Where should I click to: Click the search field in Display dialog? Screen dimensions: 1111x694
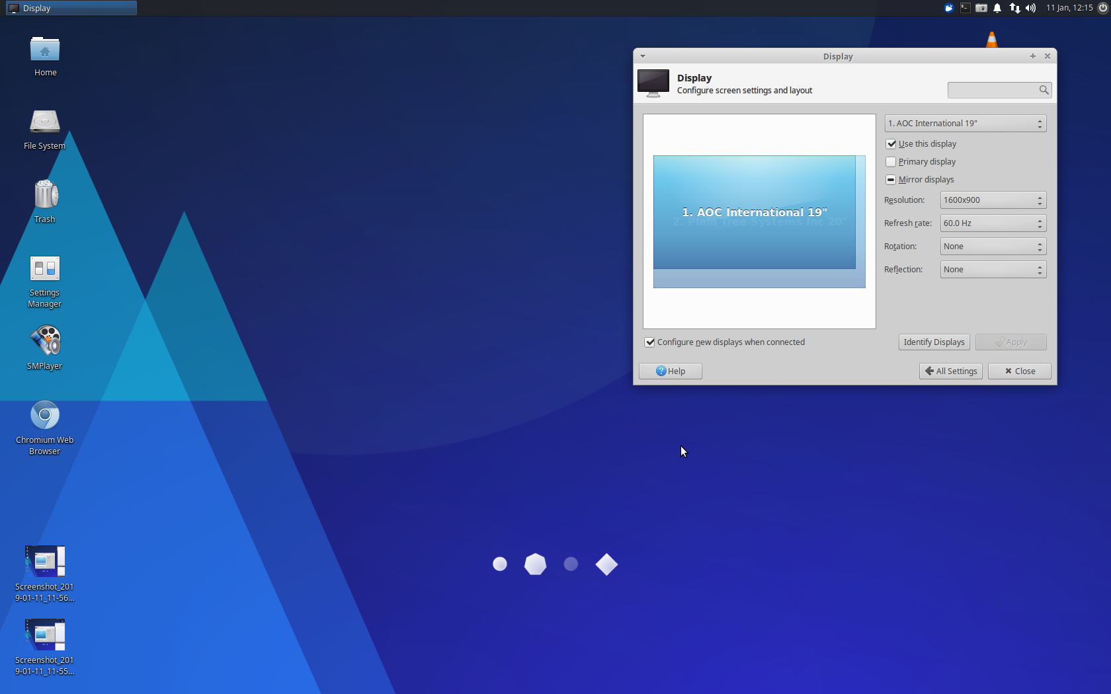[999, 90]
